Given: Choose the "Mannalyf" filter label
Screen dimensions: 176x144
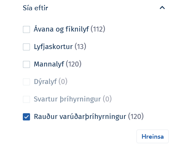Looking at the screenshot, I should [x=49, y=64].
